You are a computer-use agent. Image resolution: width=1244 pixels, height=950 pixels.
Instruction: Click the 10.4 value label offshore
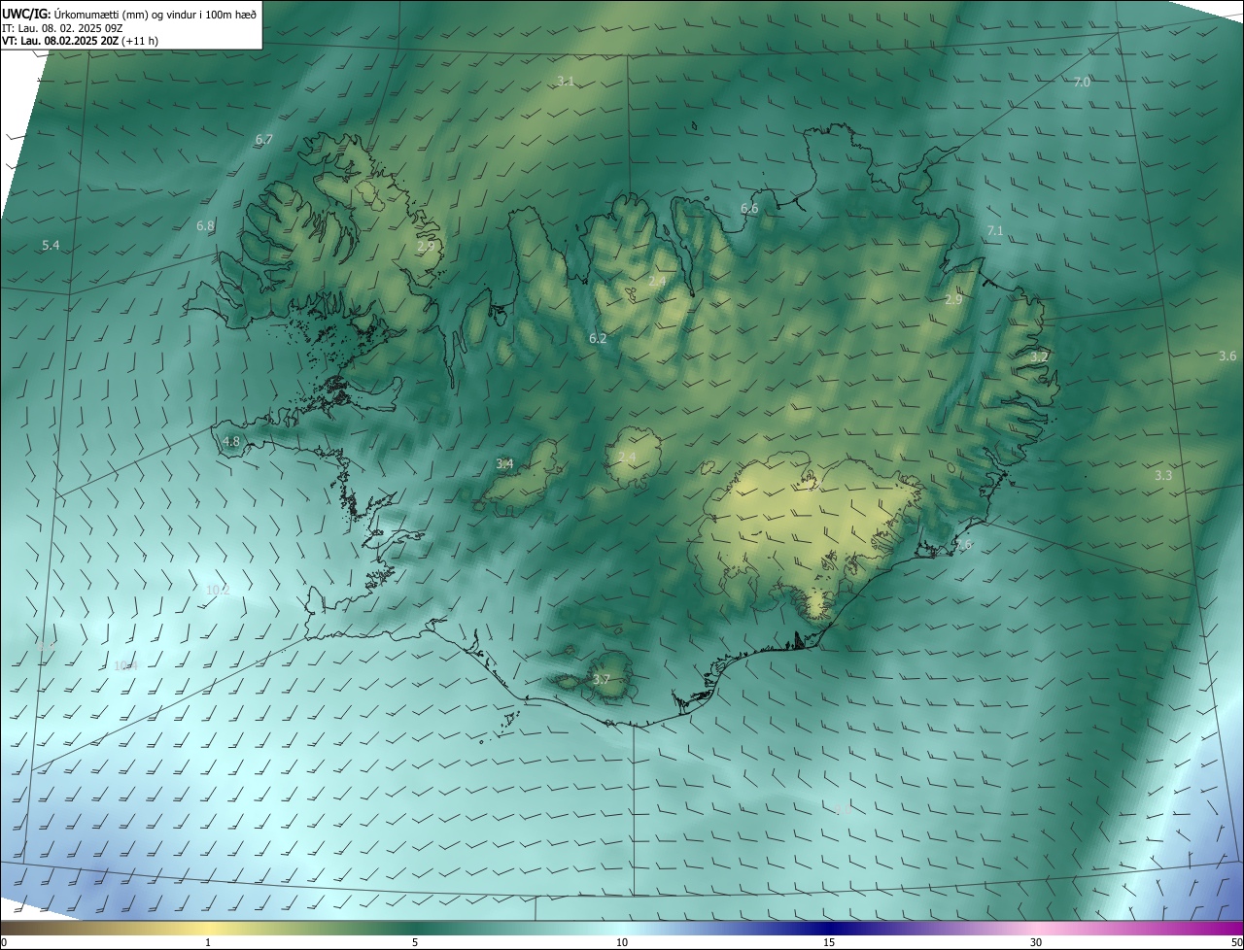click(125, 666)
